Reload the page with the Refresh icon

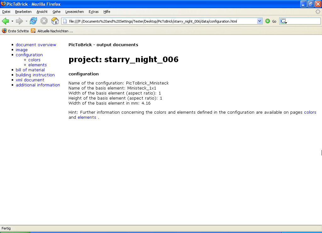click(33, 21)
